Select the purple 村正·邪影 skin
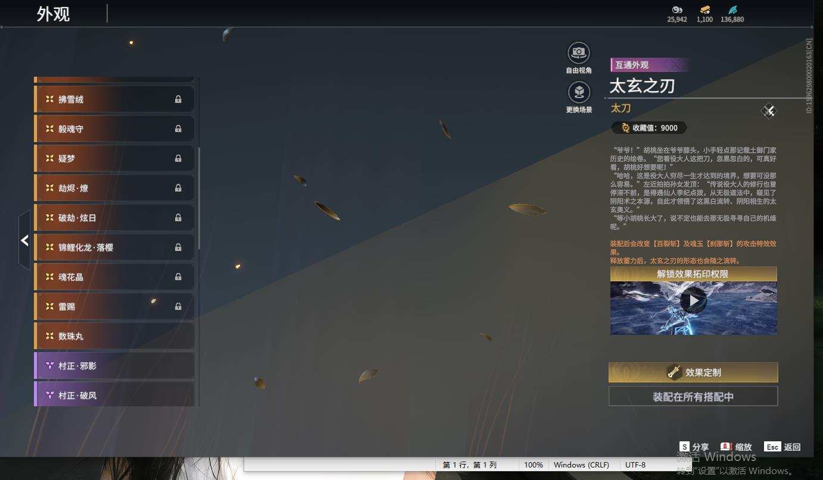823x480 pixels. 114,366
